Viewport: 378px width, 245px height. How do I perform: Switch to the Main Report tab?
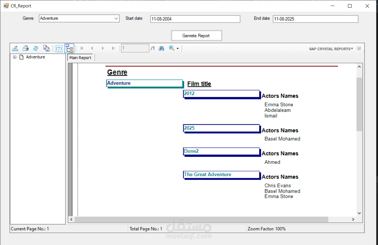pyautogui.click(x=80, y=58)
